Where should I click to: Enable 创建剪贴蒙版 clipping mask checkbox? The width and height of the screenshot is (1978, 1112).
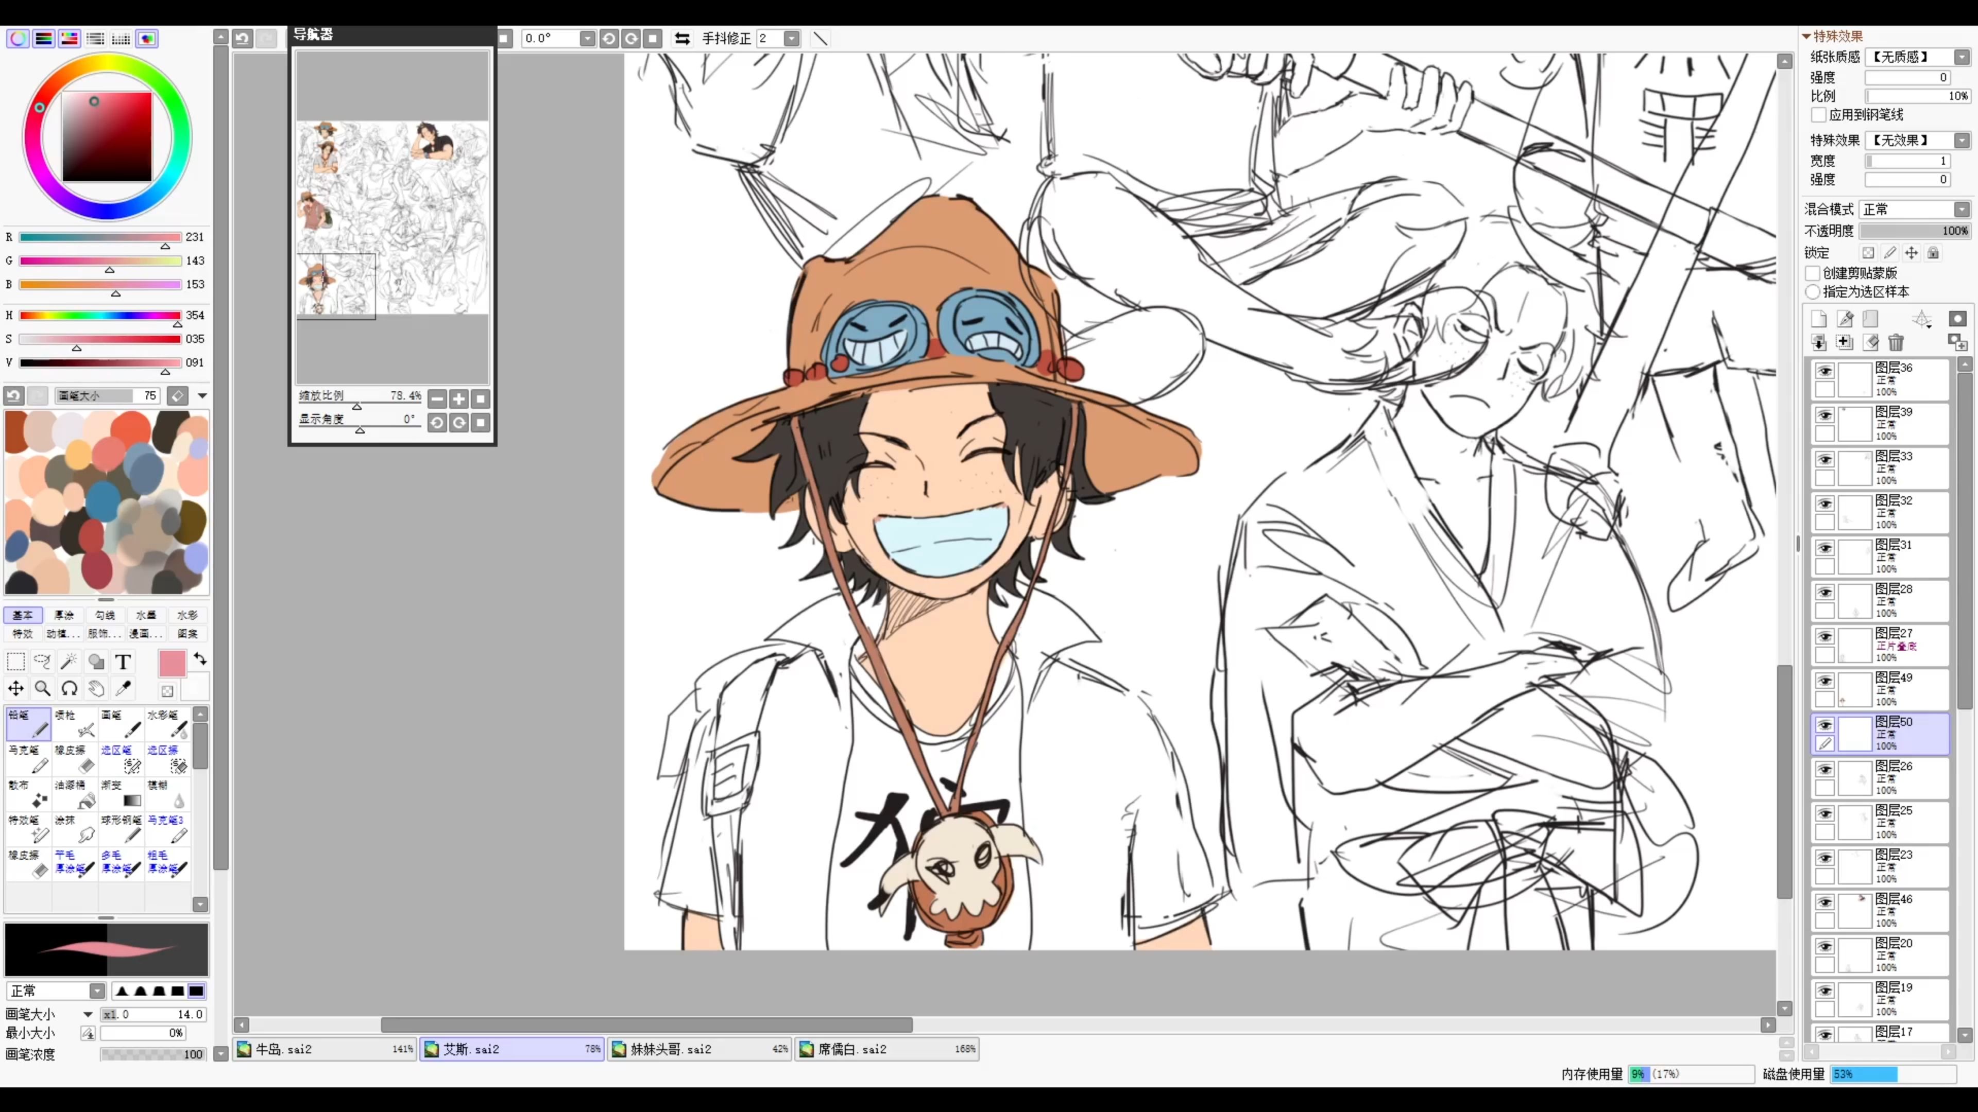(x=1812, y=273)
